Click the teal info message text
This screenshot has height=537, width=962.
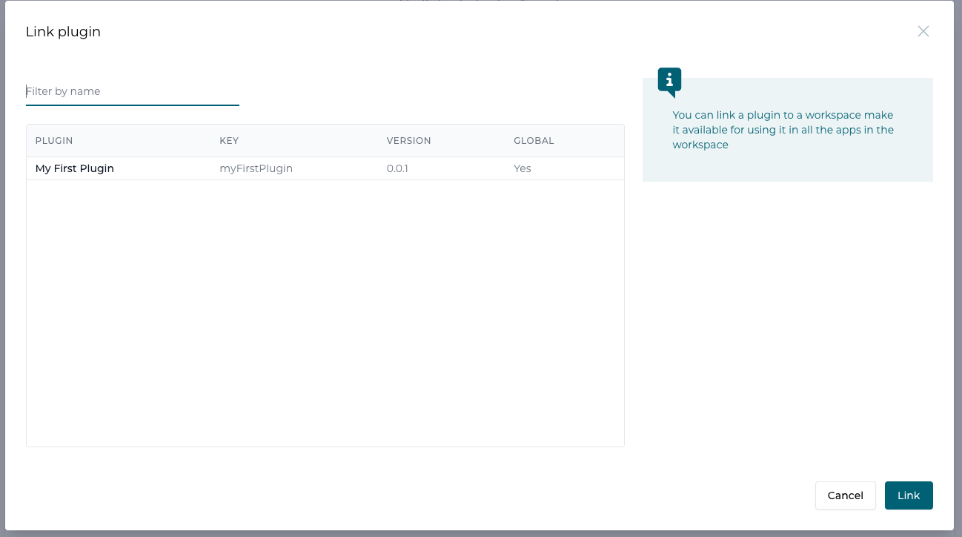[781, 130]
